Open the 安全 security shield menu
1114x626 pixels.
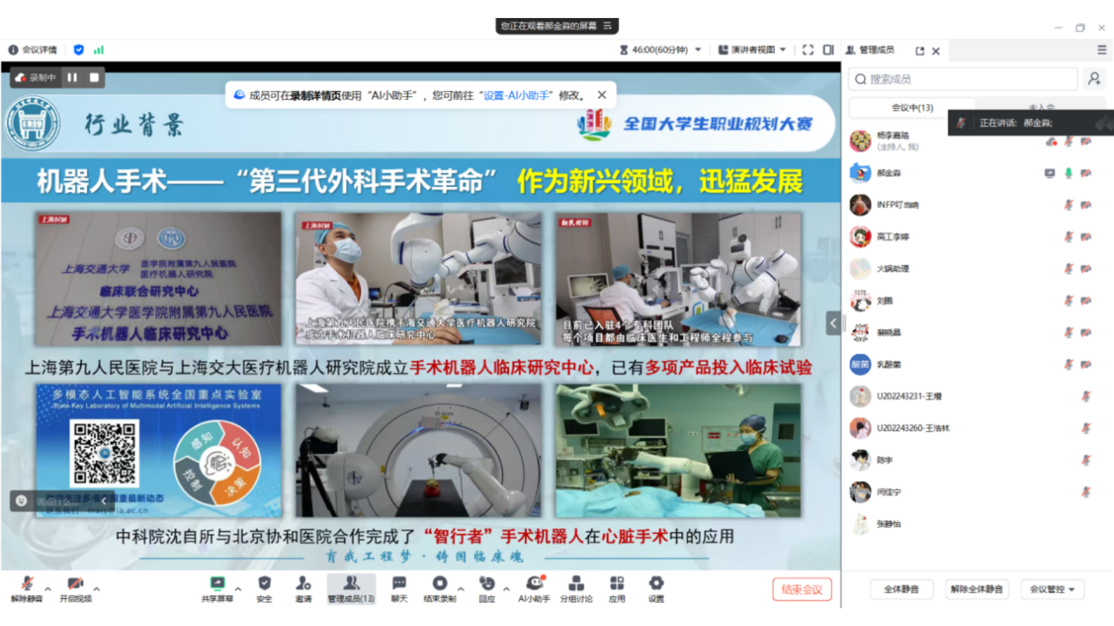pyautogui.click(x=264, y=589)
